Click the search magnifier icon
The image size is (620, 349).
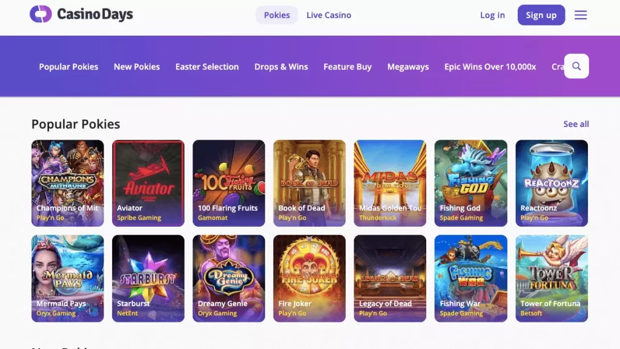tap(576, 67)
